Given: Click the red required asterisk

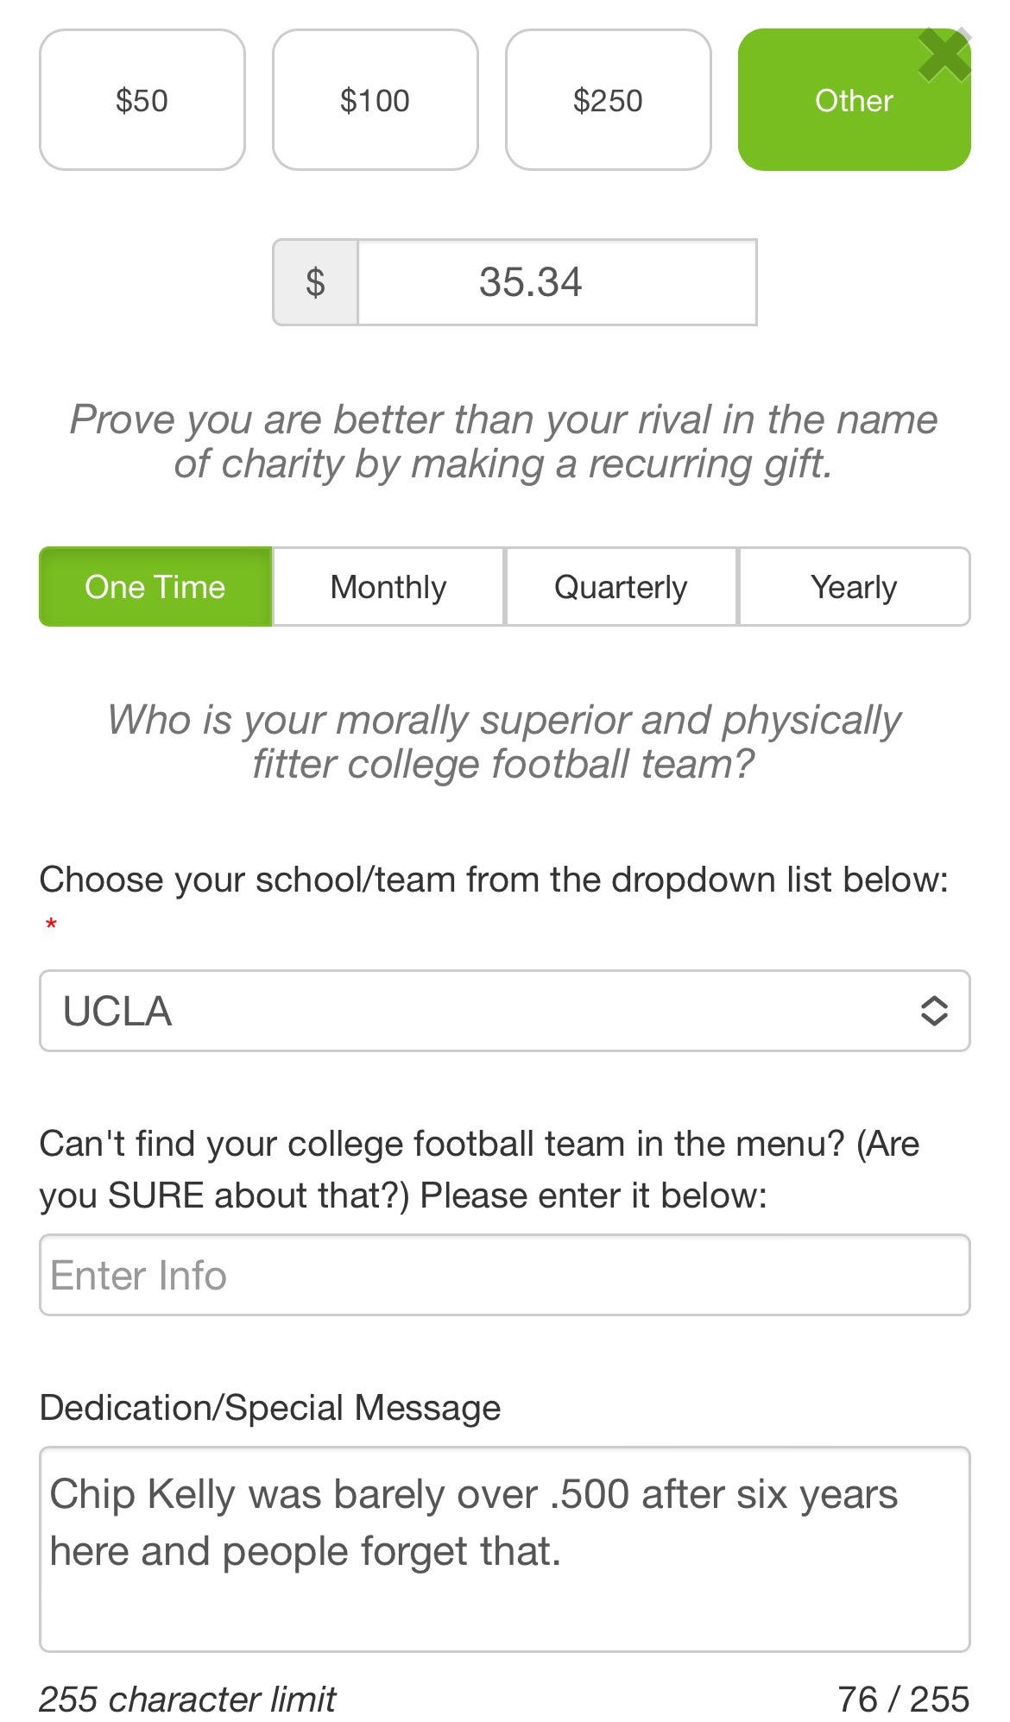Looking at the screenshot, I should point(51,925).
